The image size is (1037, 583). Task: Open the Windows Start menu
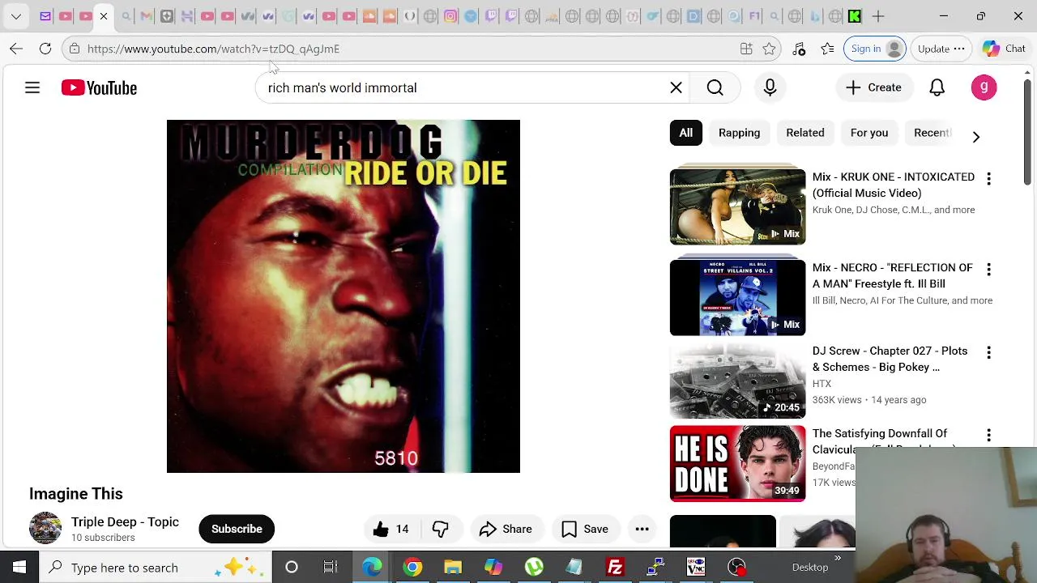coord(19,568)
